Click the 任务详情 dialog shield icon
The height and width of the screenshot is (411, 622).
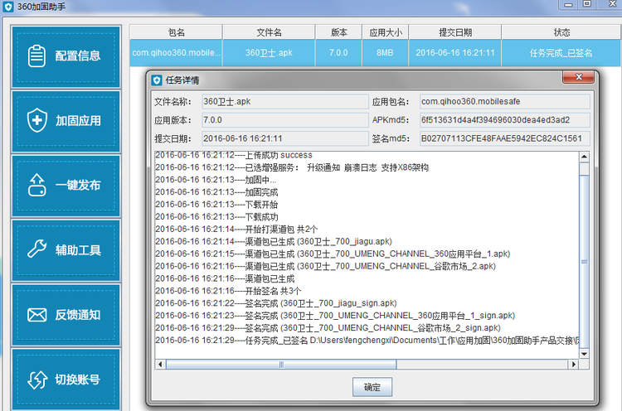click(157, 80)
